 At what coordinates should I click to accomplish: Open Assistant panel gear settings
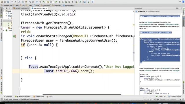pos(177,8)
